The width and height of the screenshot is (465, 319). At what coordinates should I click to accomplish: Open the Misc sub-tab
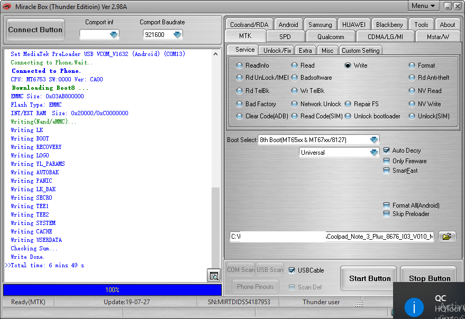pyautogui.click(x=327, y=51)
